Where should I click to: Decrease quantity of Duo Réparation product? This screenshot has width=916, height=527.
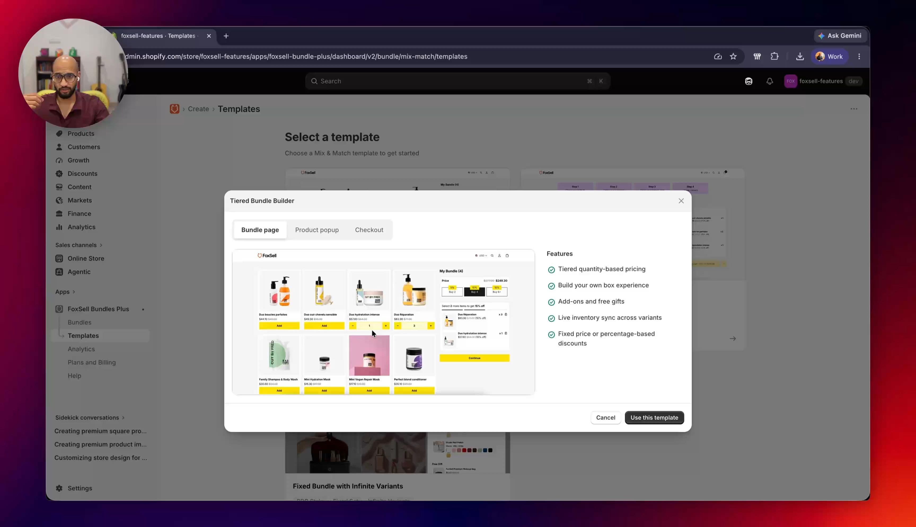(x=398, y=326)
